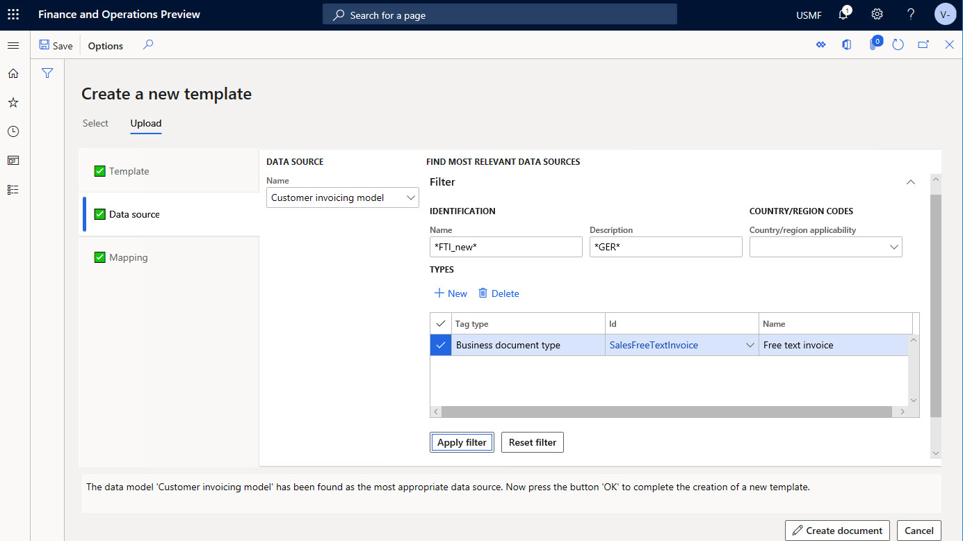The image size is (963, 541).
Task: Open the Options menu
Action: tap(105, 45)
